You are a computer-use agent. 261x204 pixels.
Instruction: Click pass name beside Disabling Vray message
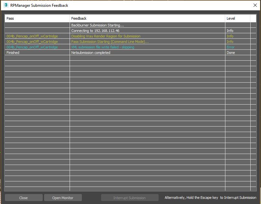pos(32,36)
